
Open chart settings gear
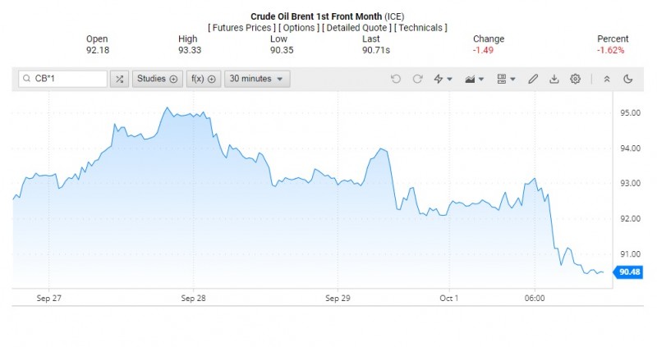(x=576, y=79)
